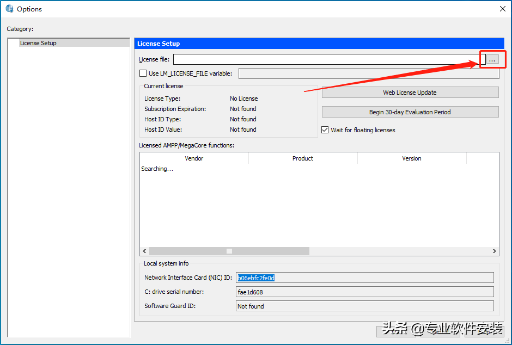Uncheck Wait for floating licenses

click(325, 130)
